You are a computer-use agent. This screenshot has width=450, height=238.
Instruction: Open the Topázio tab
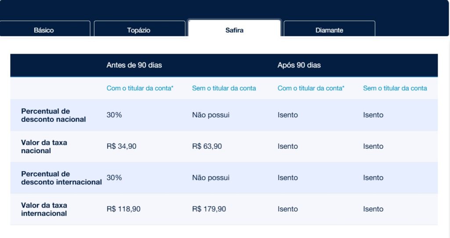(139, 30)
